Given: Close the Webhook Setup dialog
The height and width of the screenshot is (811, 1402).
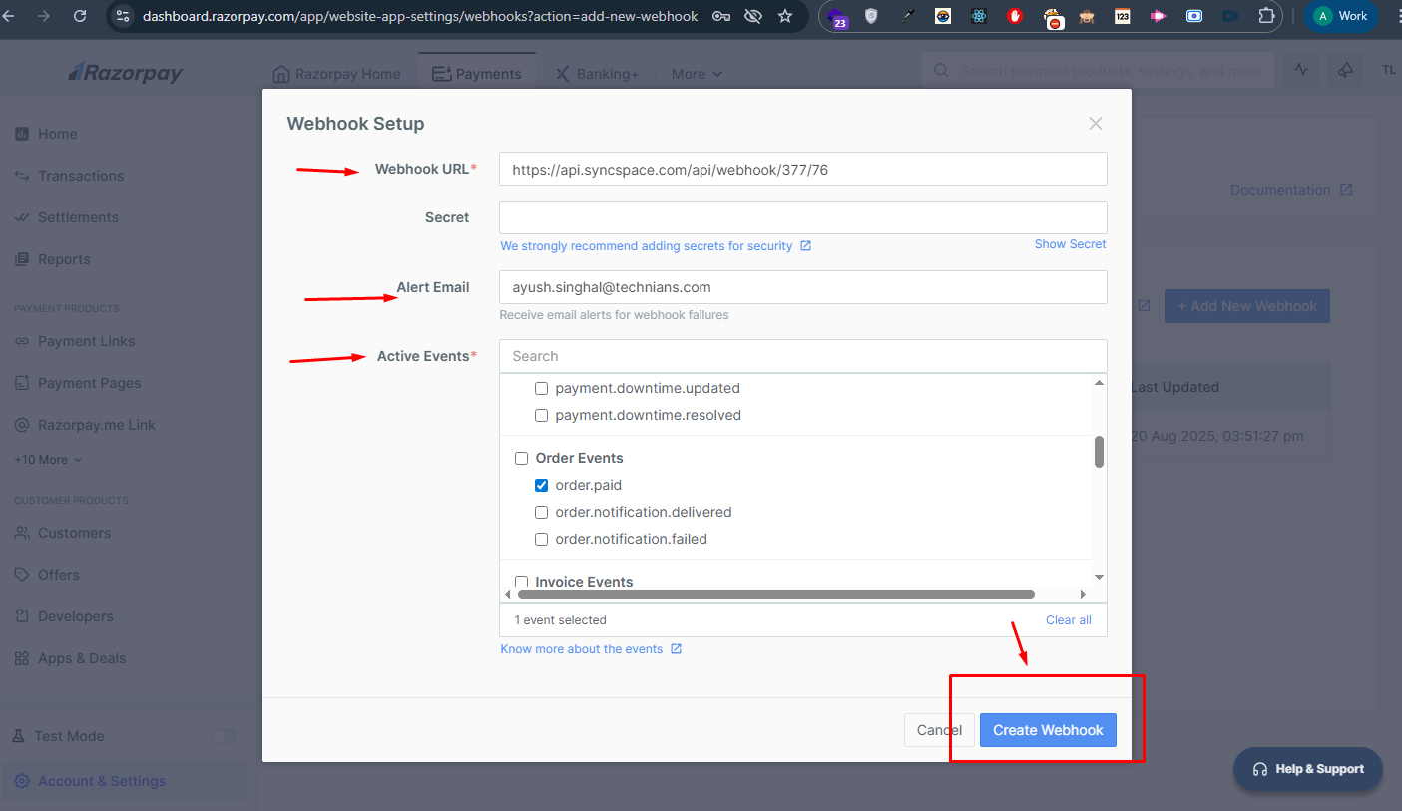Looking at the screenshot, I should coord(1095,124).
